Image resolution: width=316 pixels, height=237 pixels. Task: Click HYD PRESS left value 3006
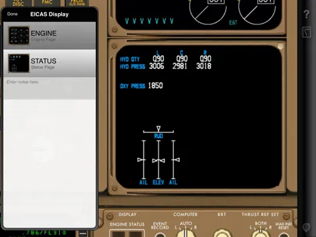(x=157, y=66)
